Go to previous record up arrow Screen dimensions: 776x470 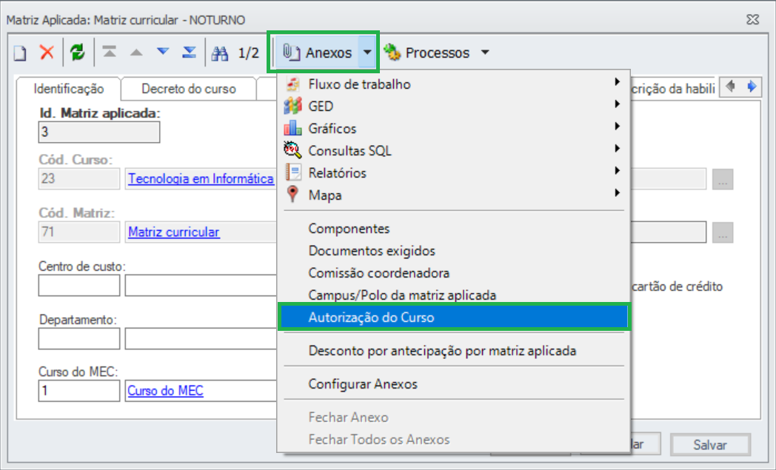(x=136, y=52)
